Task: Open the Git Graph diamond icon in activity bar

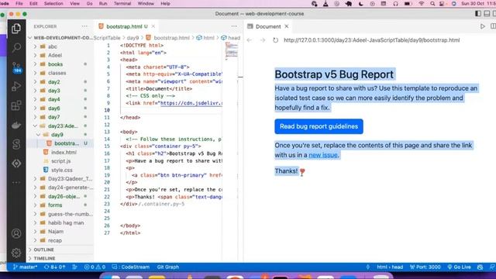Action: [x=16, y=164]
